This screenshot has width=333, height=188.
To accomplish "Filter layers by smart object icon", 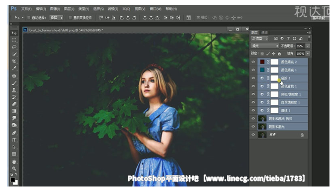I will pyautogui.click(x=301, y=38).
